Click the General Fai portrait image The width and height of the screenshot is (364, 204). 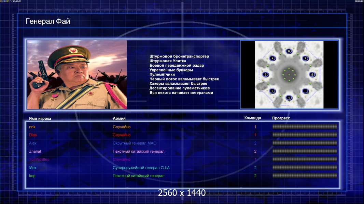77,74
